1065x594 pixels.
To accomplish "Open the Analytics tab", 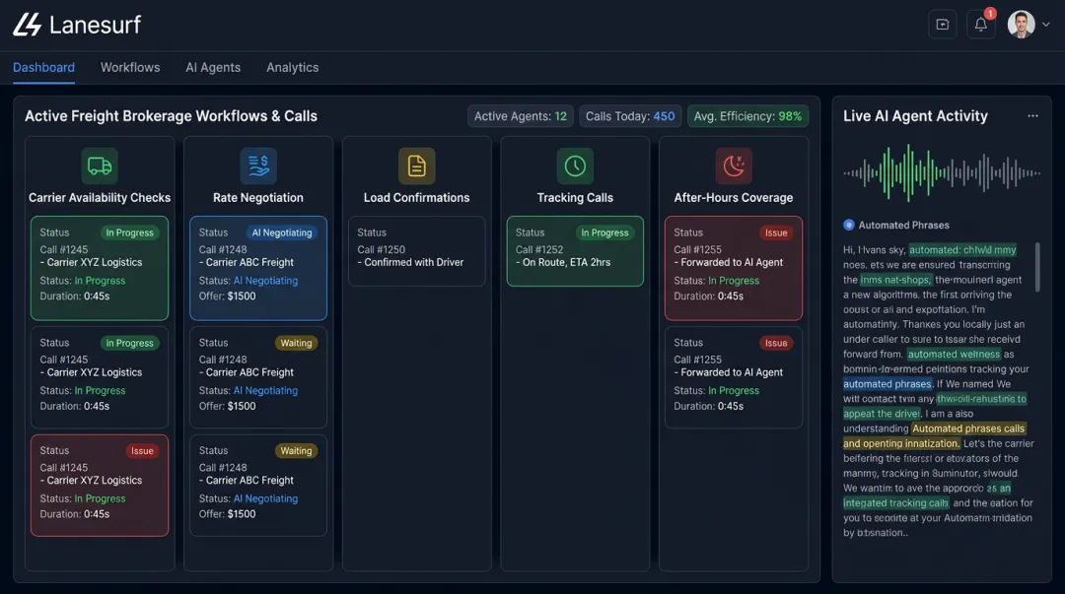I will (292, 68).
